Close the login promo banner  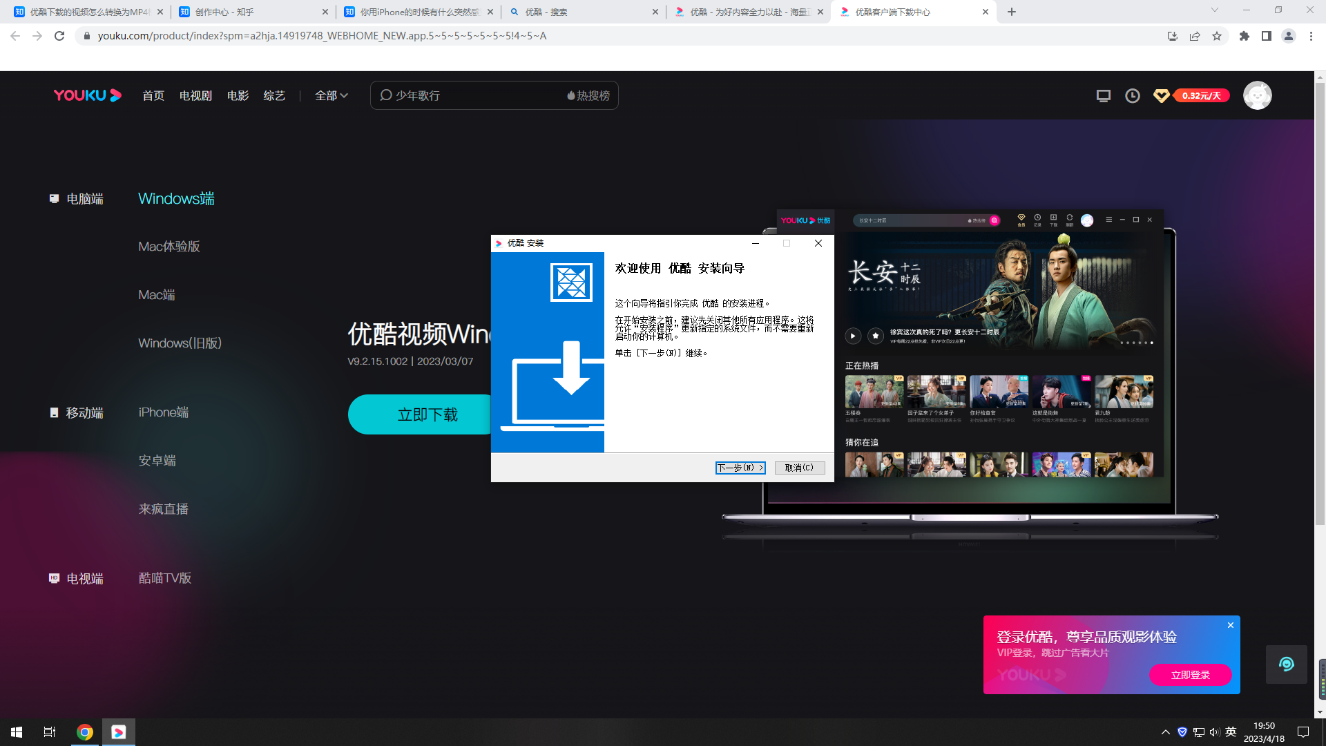pyautogui.click(x=1231, y=625)
